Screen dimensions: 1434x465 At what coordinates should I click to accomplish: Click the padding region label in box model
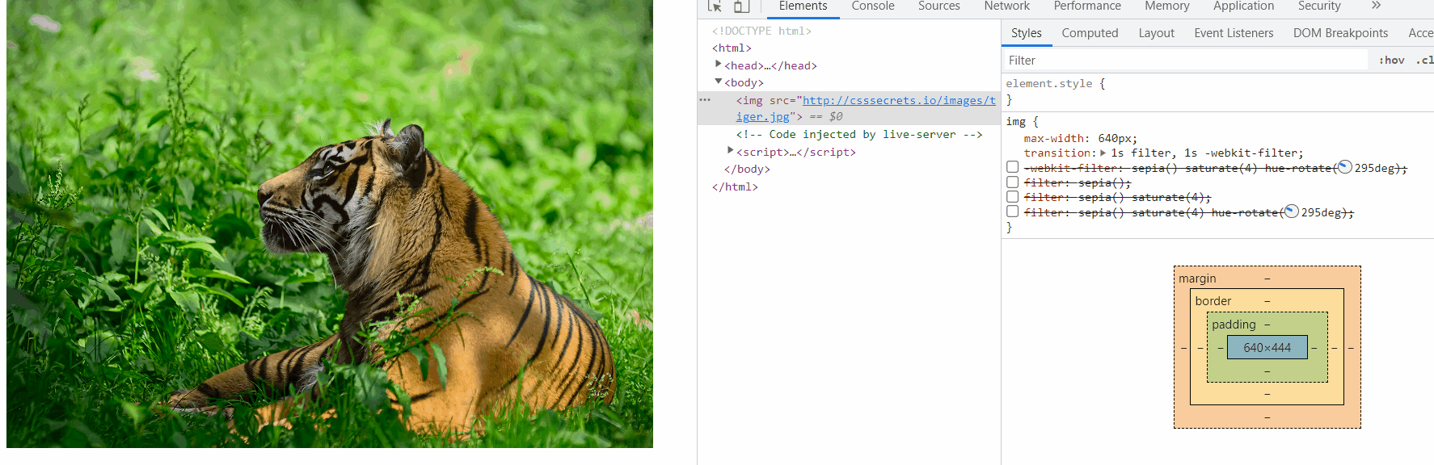[1234, 325]
